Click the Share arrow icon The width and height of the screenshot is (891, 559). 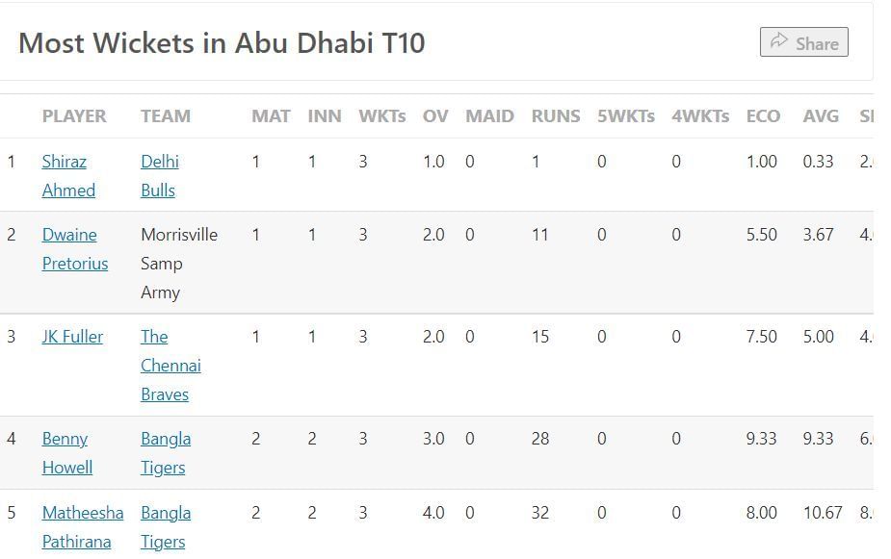click(779, 42)
